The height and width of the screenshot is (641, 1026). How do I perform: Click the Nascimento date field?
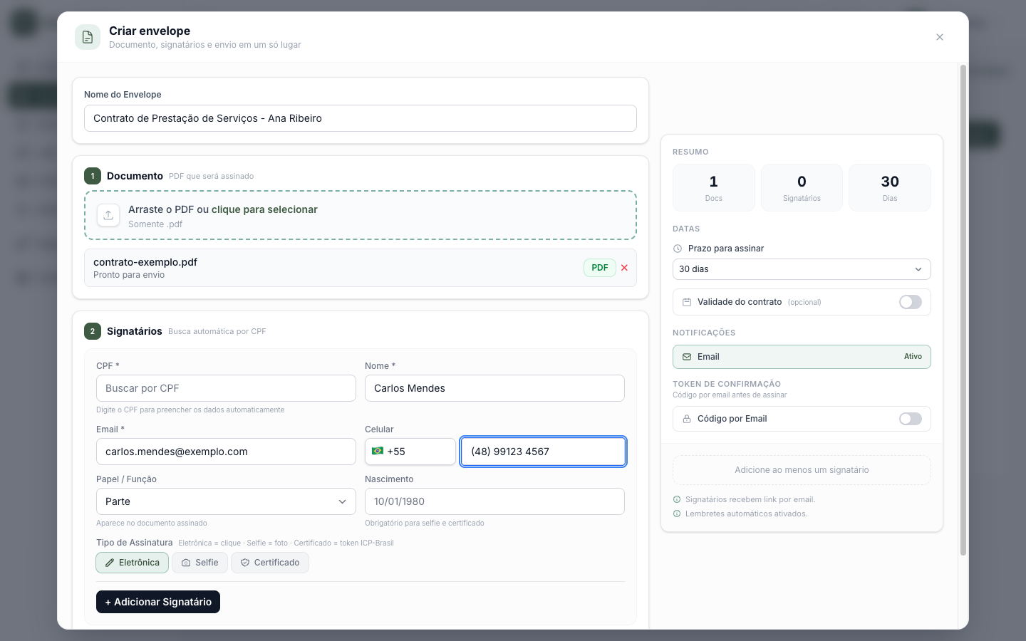[x=494, y=501]
